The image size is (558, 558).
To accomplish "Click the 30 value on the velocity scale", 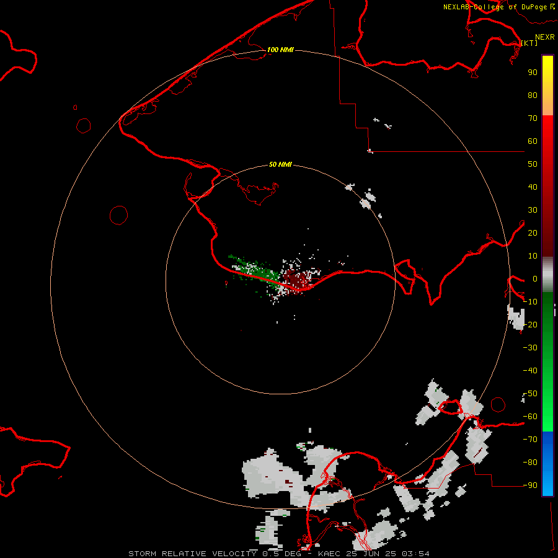I will pyautogui.click(x=533, y=210).
